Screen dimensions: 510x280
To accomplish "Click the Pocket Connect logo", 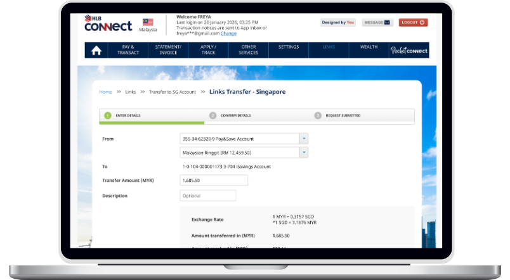I will 409,51.
